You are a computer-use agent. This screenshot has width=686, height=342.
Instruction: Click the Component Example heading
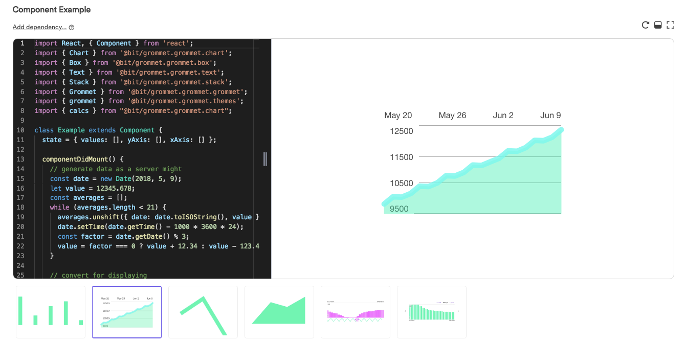coord(52,10)
